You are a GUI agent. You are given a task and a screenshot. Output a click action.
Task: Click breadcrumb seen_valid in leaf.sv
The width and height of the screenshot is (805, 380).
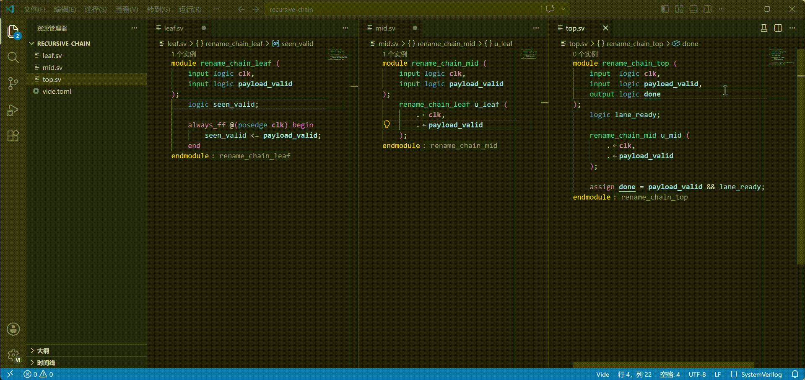[297, 44]
